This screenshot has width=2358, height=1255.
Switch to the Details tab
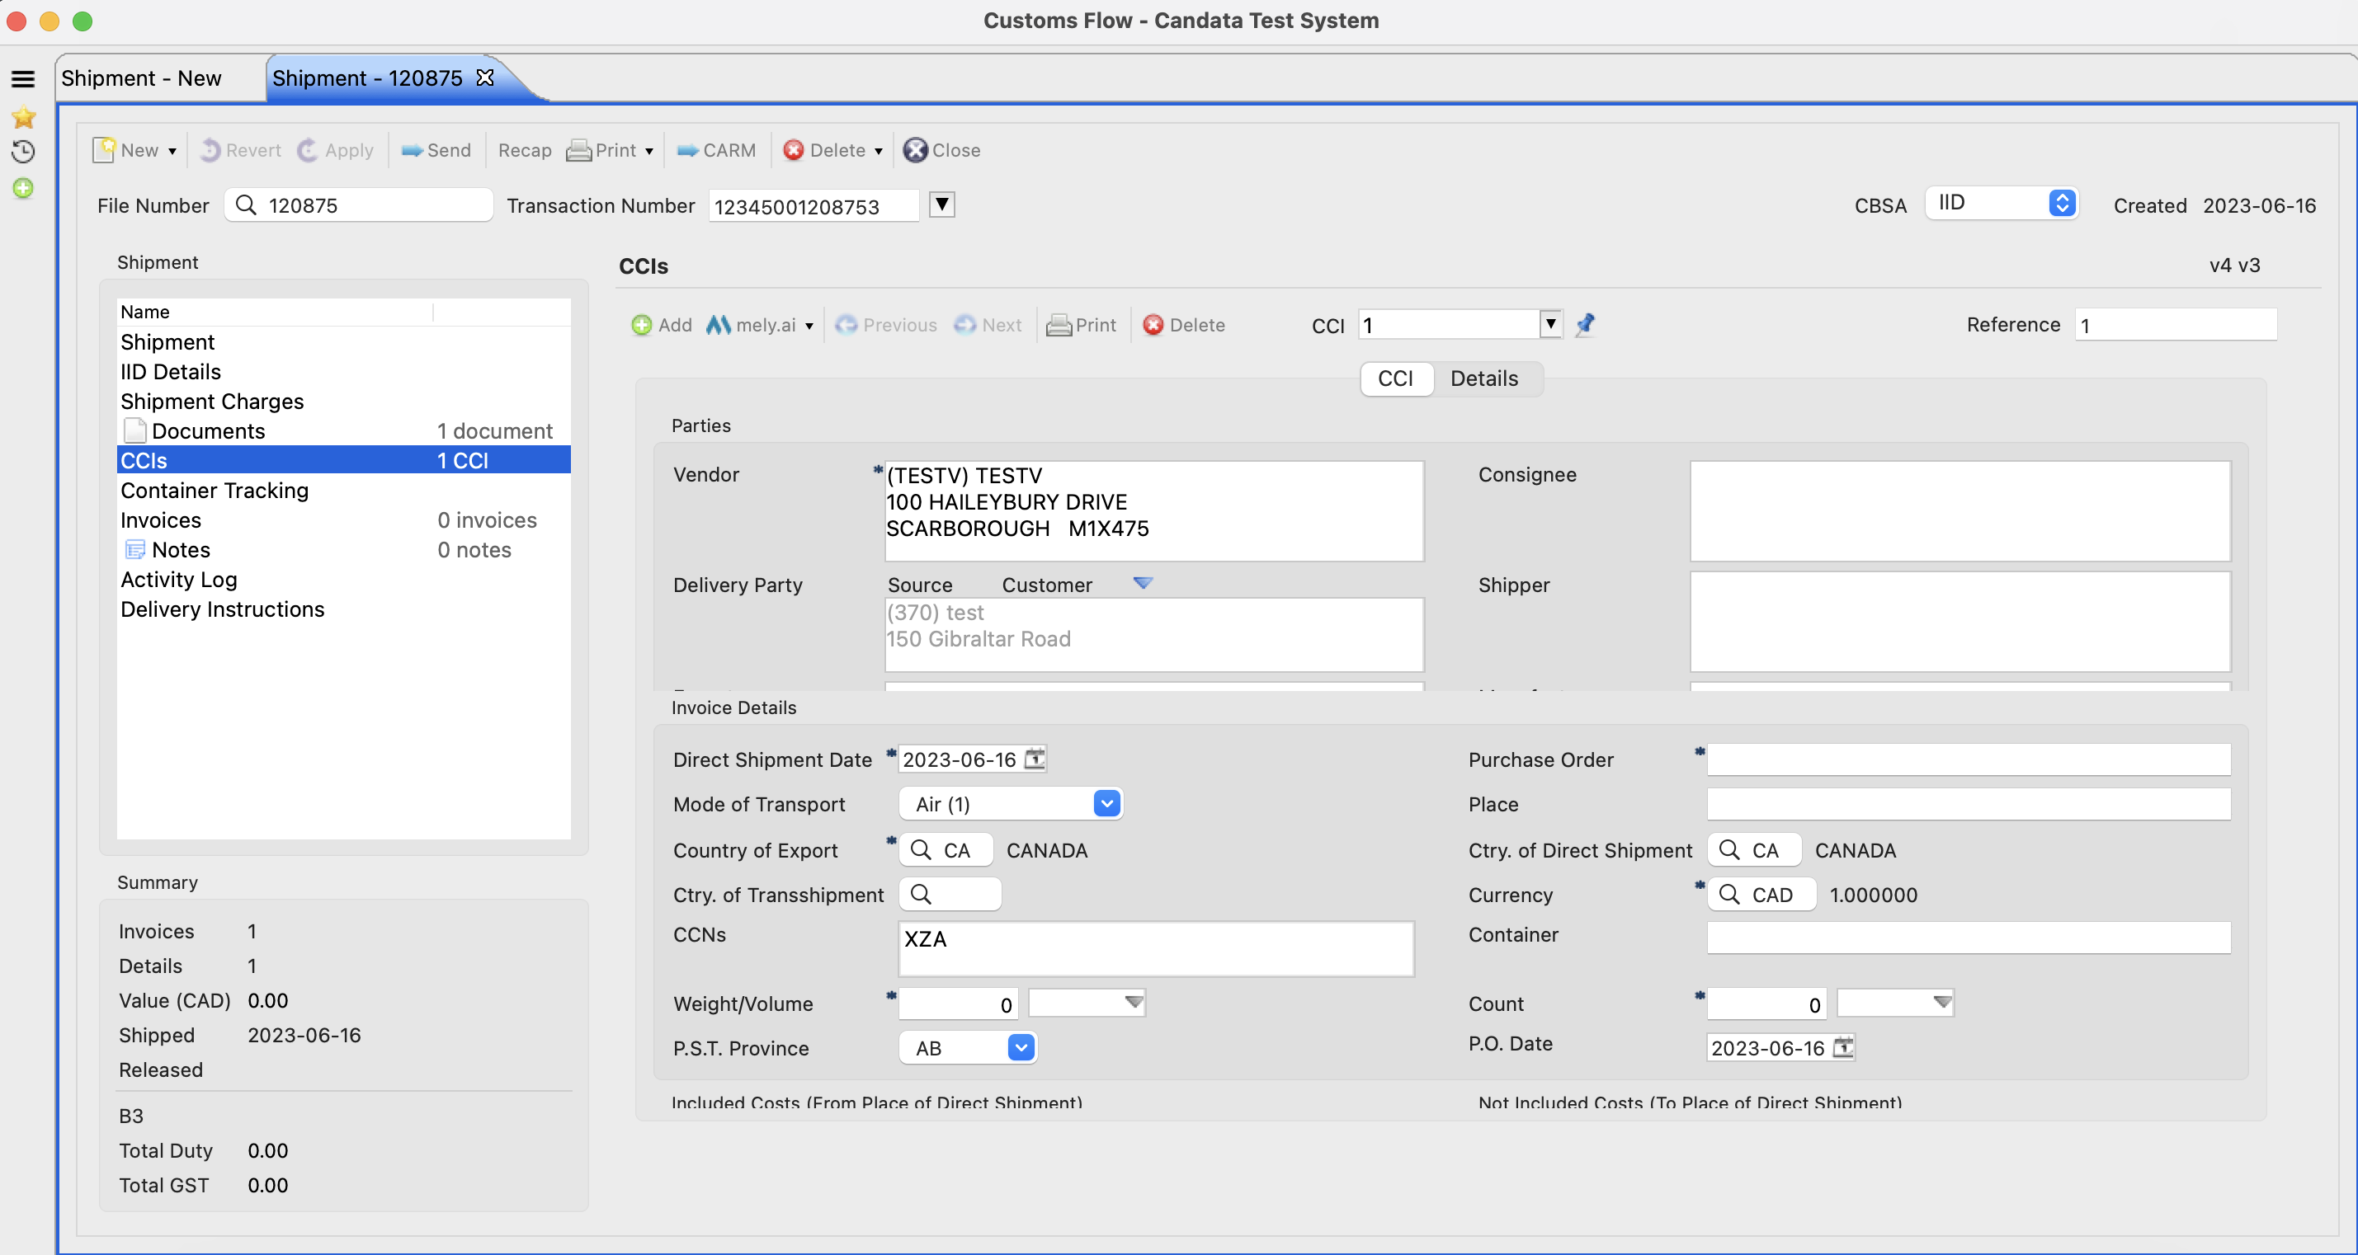[x=1485, y=378]
